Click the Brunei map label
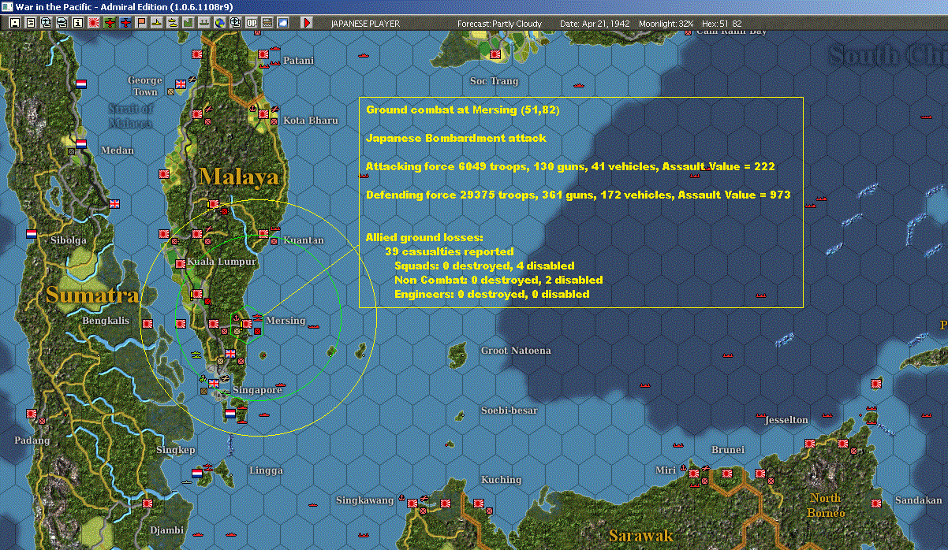The width and height of the screenshot is (948, 550). click(728, 450)
